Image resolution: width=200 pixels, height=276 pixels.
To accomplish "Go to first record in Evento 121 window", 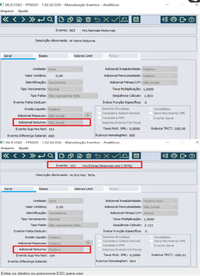I will (x=6, y=156).
